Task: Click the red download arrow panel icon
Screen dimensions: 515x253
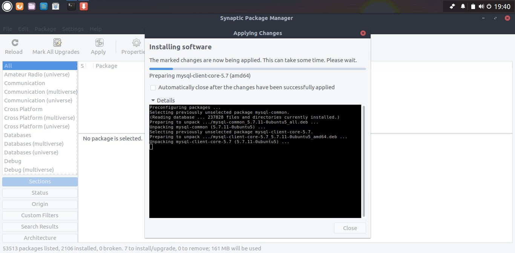Action: pyautogui.click(x=84, y=6)
